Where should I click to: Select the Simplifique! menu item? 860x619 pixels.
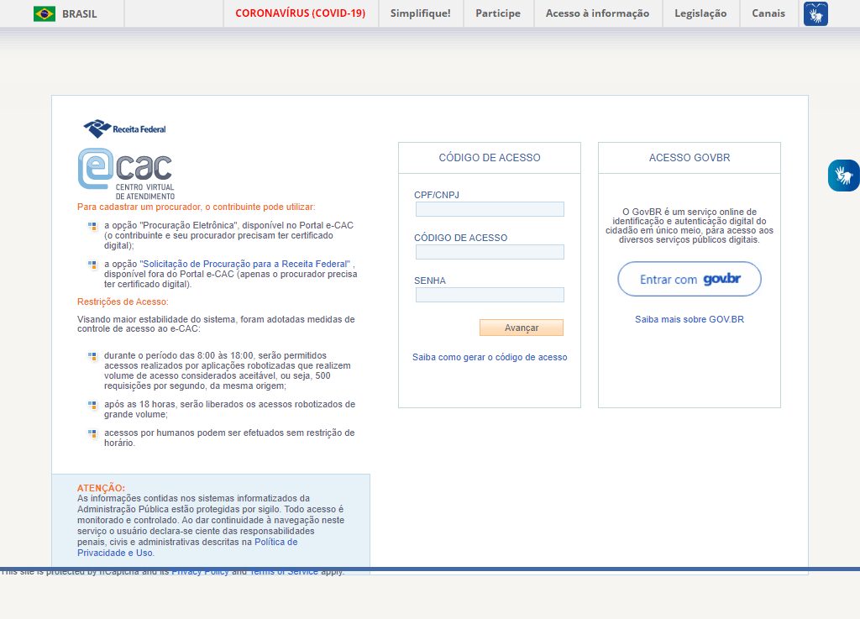(420, 13)
